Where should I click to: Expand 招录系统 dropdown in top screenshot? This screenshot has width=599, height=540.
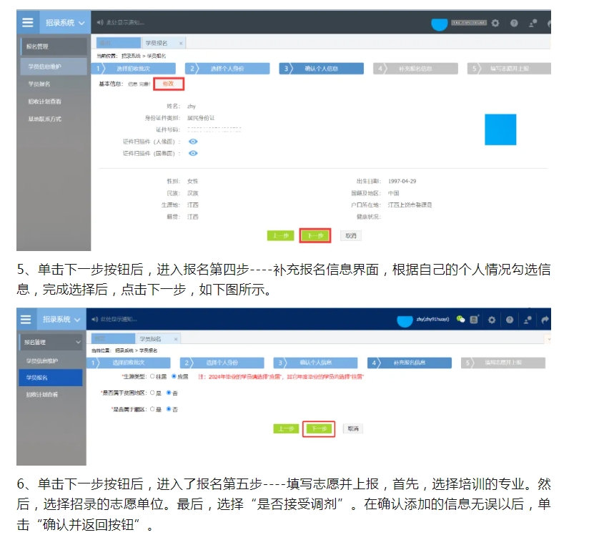(x=81, y=23)
